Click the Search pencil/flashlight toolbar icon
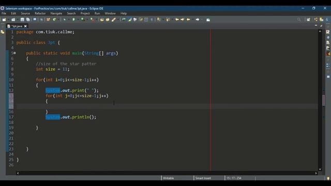Viewport: 331px width, 186px height. click(x=113, y=20)
